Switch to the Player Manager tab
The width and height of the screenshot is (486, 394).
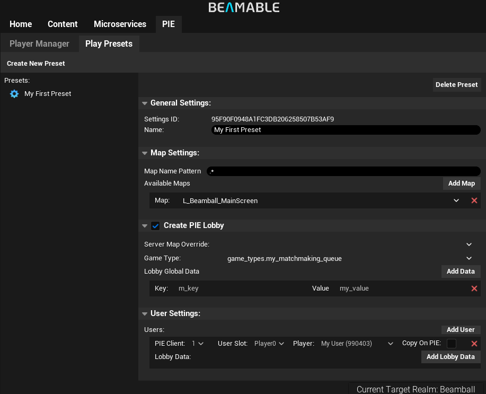click(x=39, y=43)
